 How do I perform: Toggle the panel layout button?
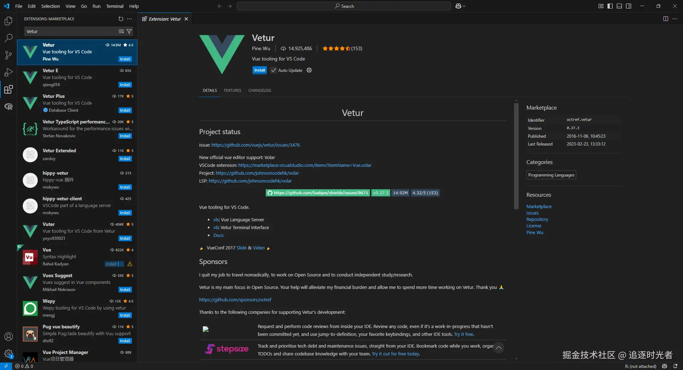(x=619, y=6)
